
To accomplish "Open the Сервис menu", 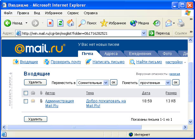I will 73,13.
